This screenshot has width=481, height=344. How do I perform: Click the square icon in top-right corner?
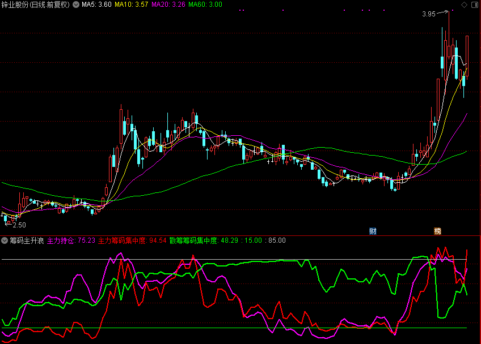point(474,5)
